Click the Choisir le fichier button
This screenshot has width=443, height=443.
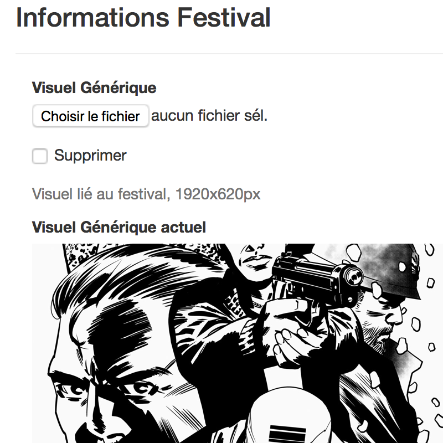point(90,116)
